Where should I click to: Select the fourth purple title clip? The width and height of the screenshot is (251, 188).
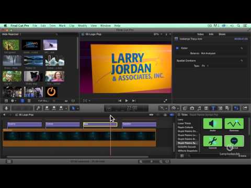[139, 124]
